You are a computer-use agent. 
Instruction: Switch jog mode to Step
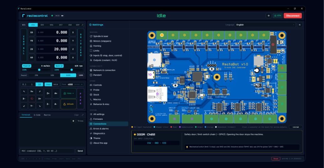point(48,84)
